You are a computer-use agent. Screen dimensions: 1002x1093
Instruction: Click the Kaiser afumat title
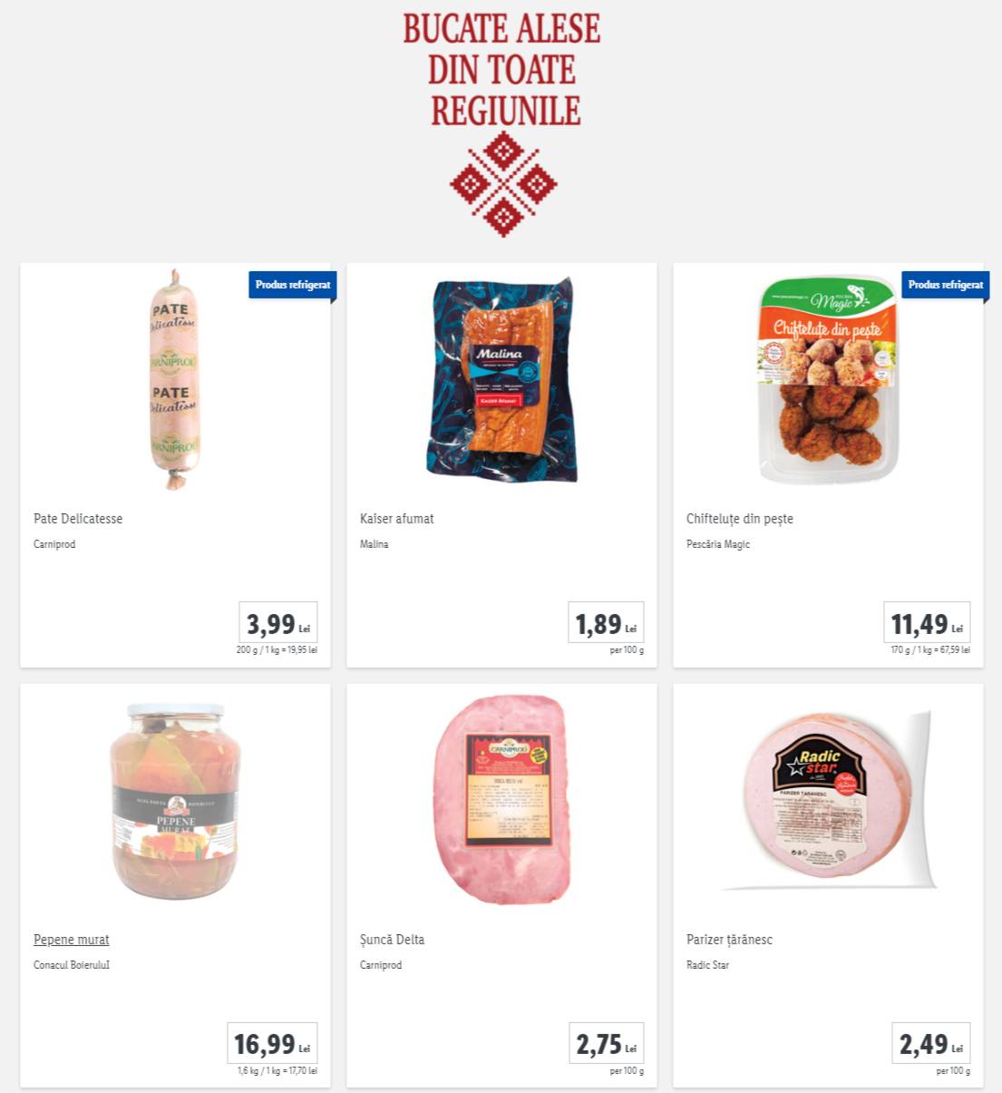click(x=397, y=519)
